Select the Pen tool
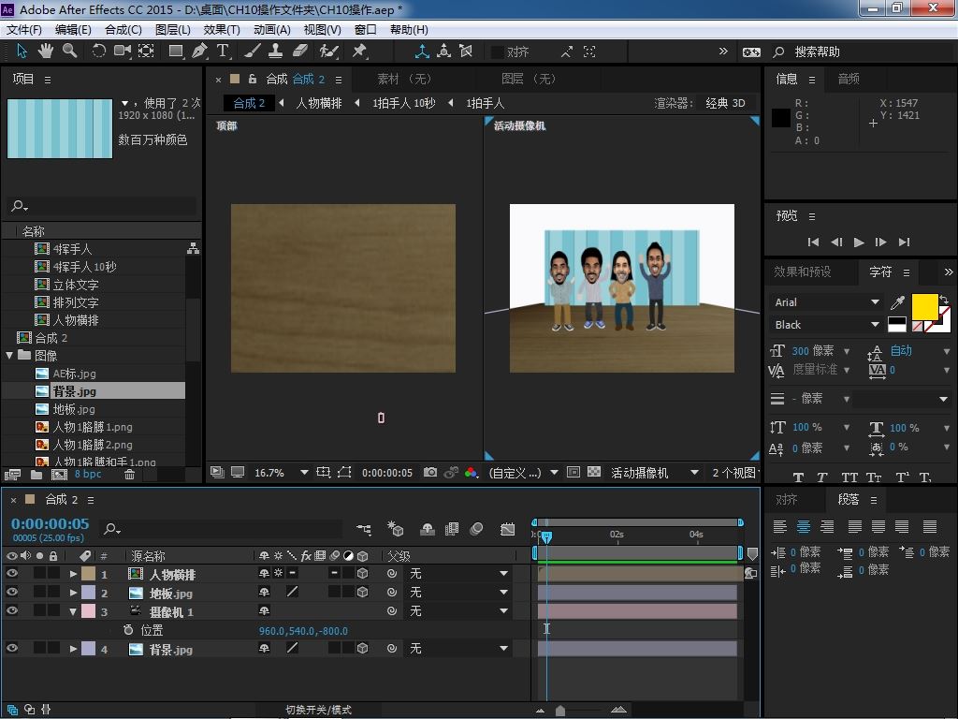The height and width of the screenshot is (719, 958). [199, 51]
